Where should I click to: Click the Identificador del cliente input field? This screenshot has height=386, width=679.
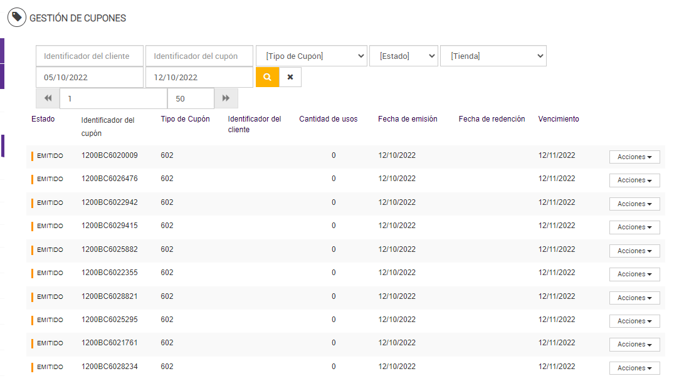tap(90, 56)
